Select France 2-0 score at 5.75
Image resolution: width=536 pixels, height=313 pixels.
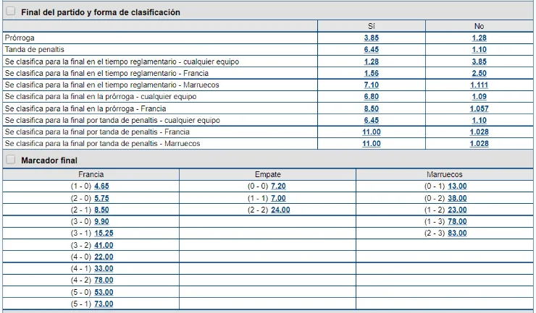coord(101,198)
